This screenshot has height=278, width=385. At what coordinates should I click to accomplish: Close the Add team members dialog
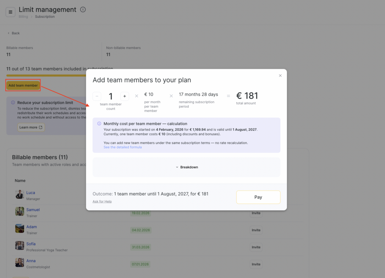(280, 76)
